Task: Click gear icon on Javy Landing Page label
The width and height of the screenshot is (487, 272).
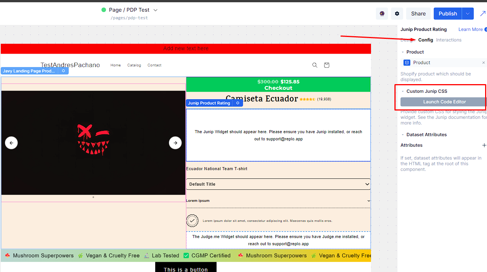Action: pyautogui.click(x=63, y=71)
